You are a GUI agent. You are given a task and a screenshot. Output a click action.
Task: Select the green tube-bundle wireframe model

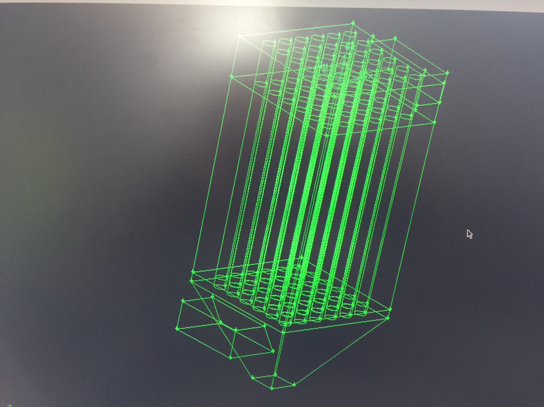[312, 205]
